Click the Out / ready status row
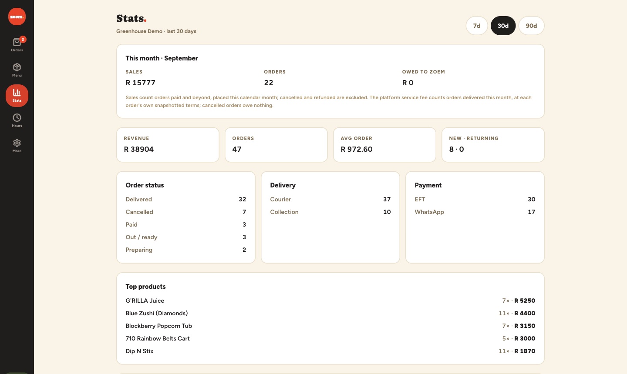 [x=186, y=237]
